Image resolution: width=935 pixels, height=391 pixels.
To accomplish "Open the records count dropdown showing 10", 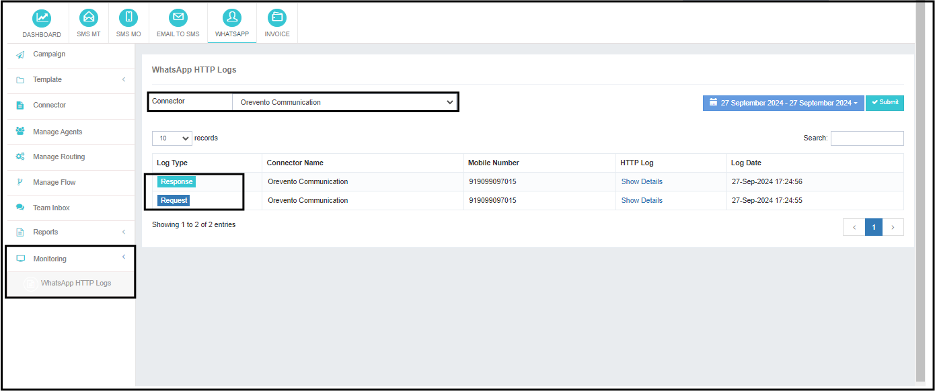I will (x=172, y=138).
